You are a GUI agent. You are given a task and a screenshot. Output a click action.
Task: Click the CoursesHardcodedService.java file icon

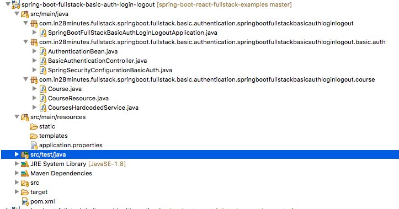pyautogui.click(x=42, y=108)
